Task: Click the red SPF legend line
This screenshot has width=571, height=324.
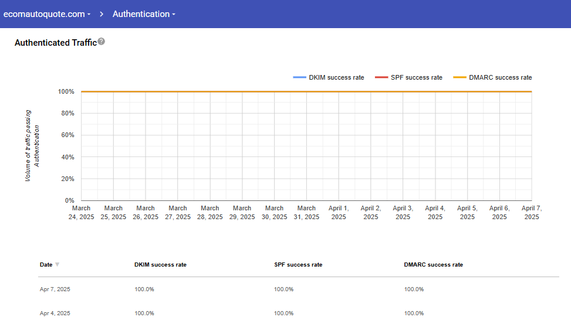Action: point(381,77)
